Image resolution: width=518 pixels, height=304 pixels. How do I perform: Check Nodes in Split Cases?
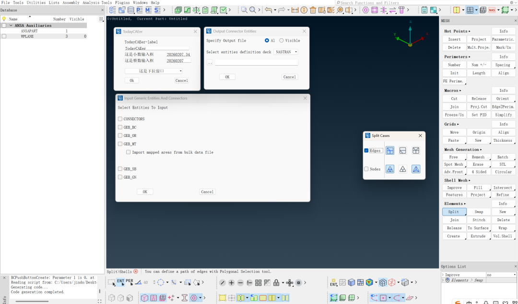(x=366, y=169)
